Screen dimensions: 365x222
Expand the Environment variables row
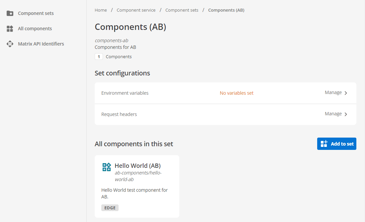pos(225,93)
